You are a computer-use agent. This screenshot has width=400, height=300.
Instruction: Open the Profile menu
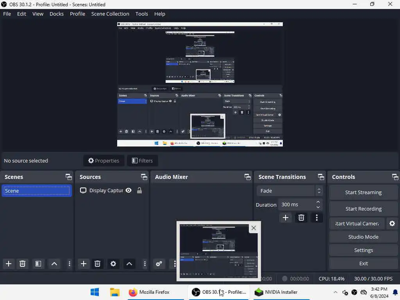pos(78,14)
